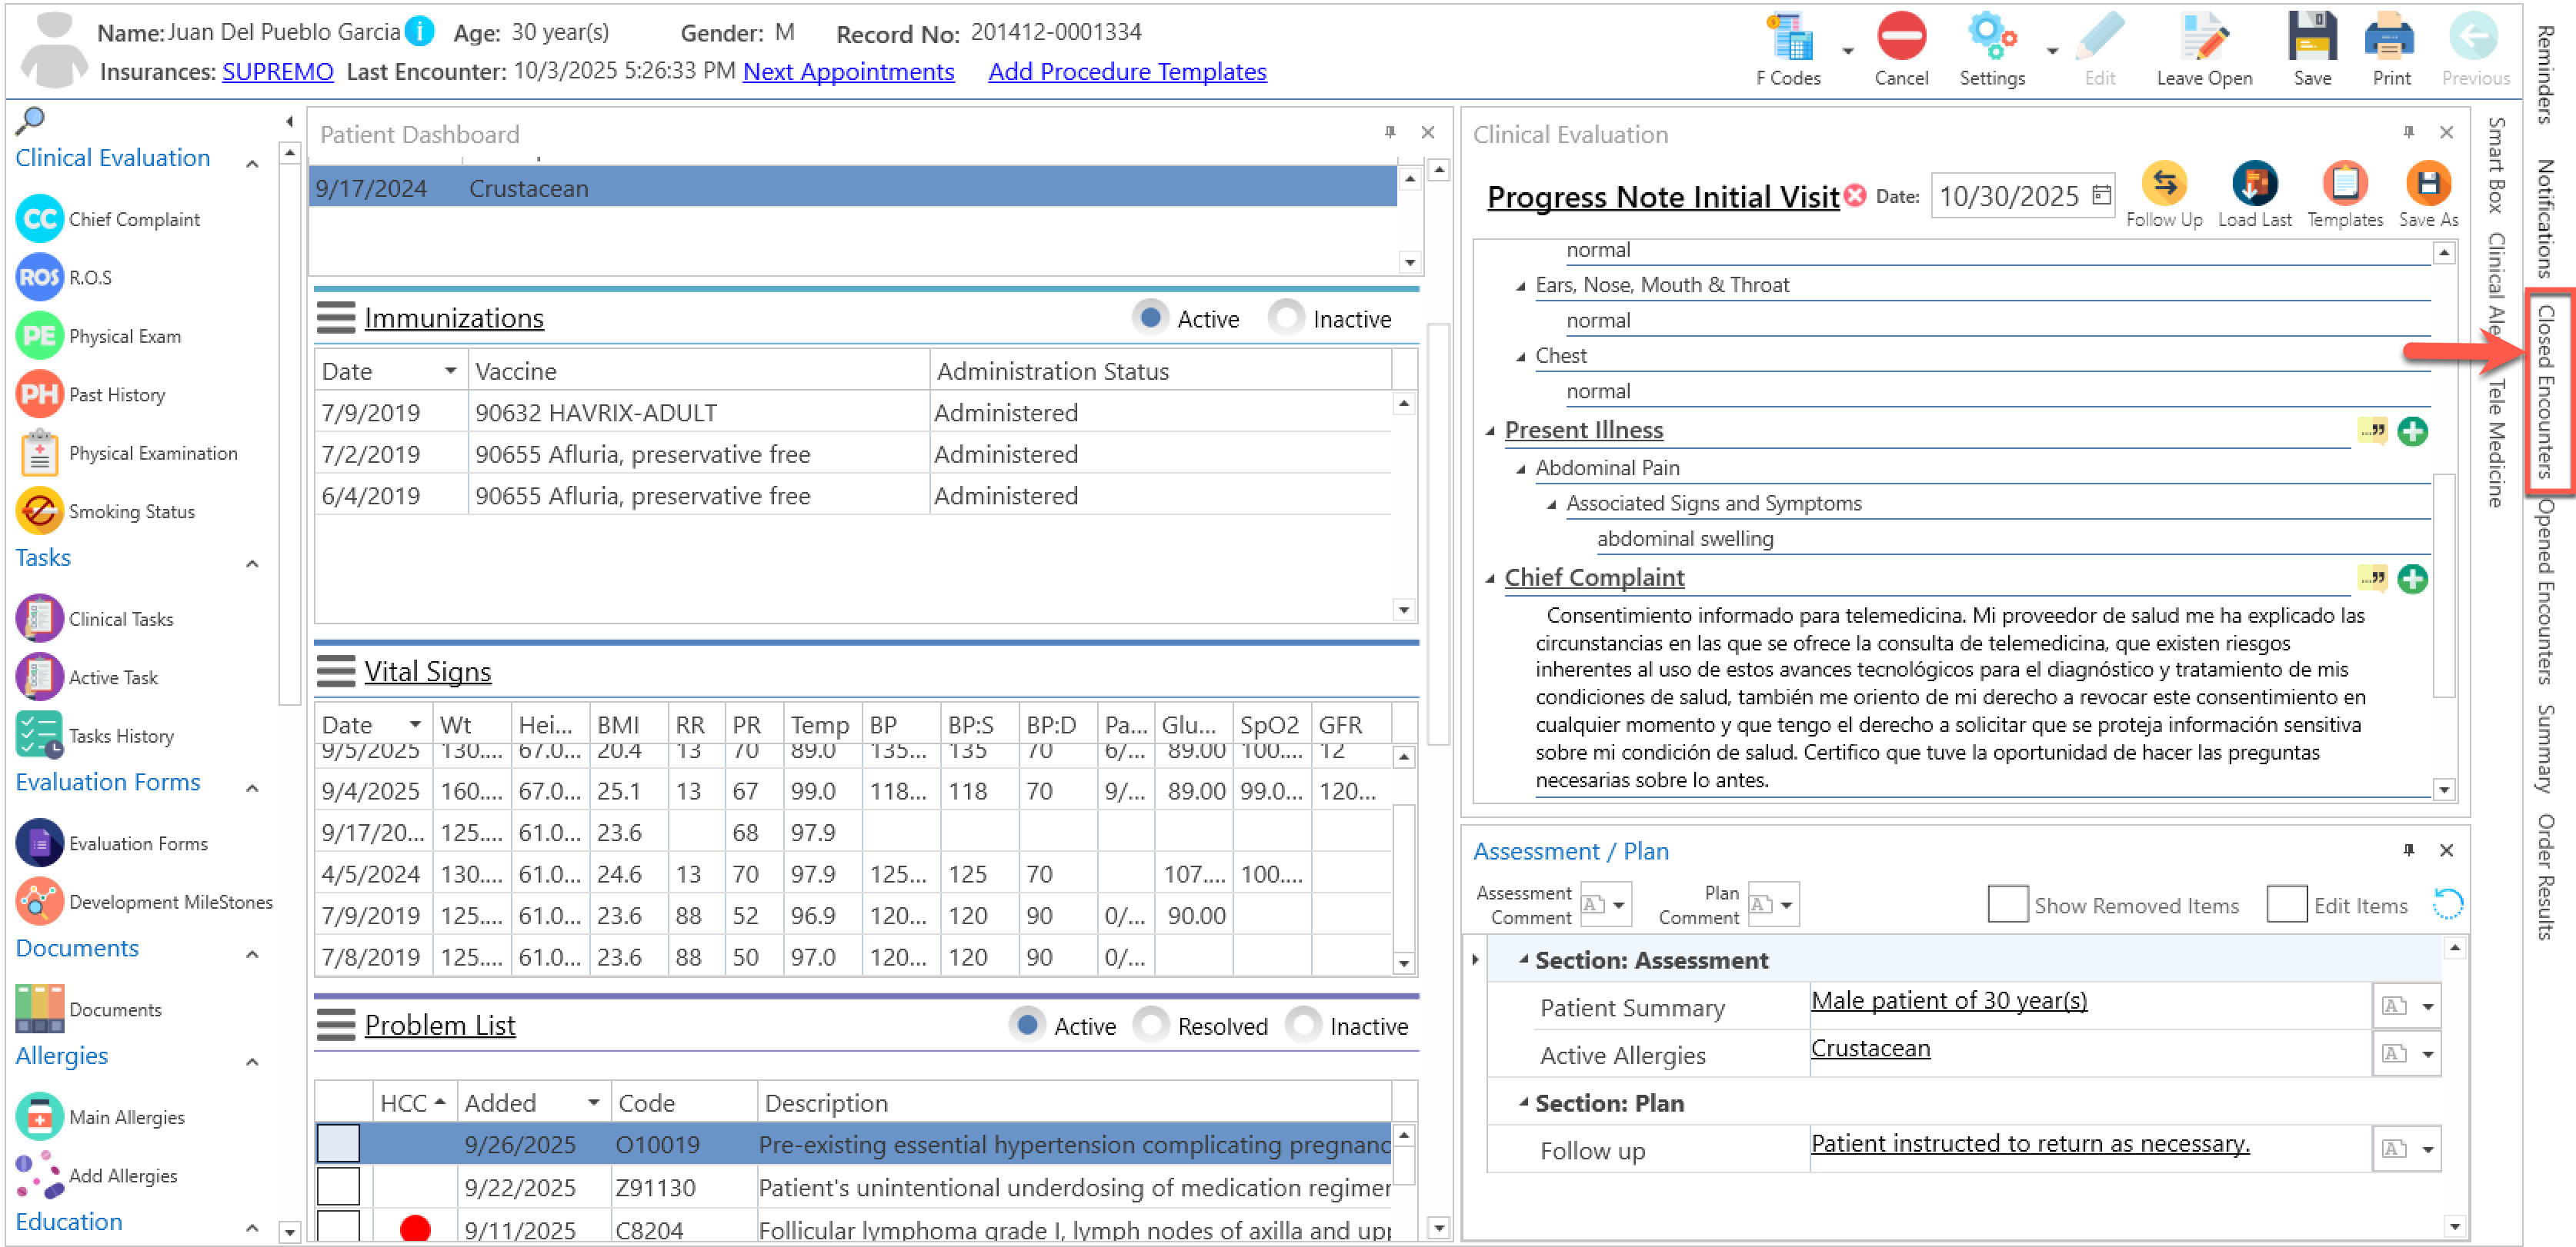This screenshot has width=2576, height=1247.
Task: Select Inactive radio for Immunizations
Action: [1286, 318]
